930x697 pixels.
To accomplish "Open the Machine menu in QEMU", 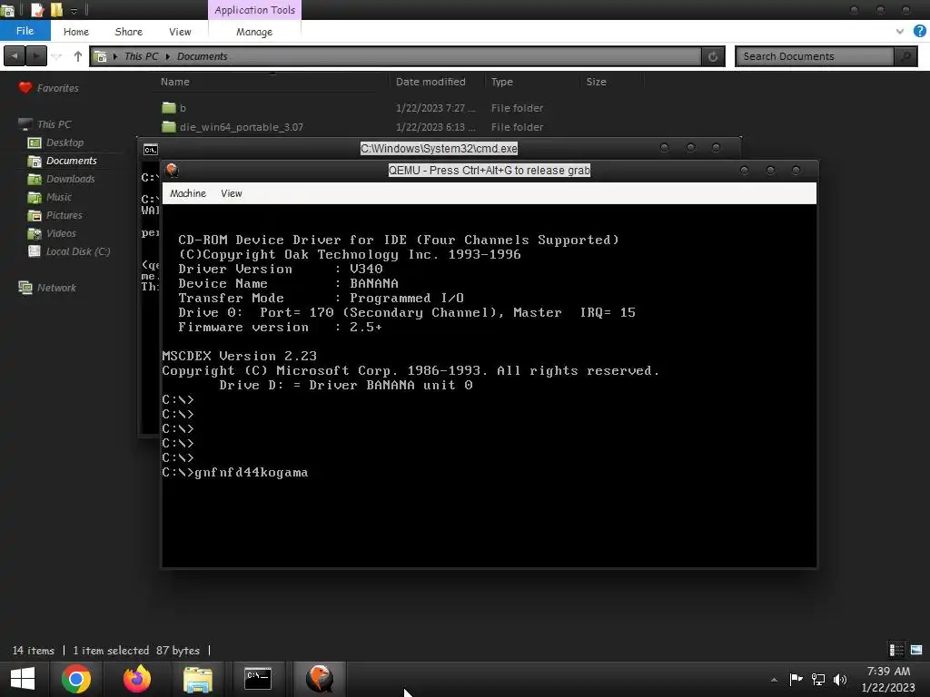I will click(188, 193).
